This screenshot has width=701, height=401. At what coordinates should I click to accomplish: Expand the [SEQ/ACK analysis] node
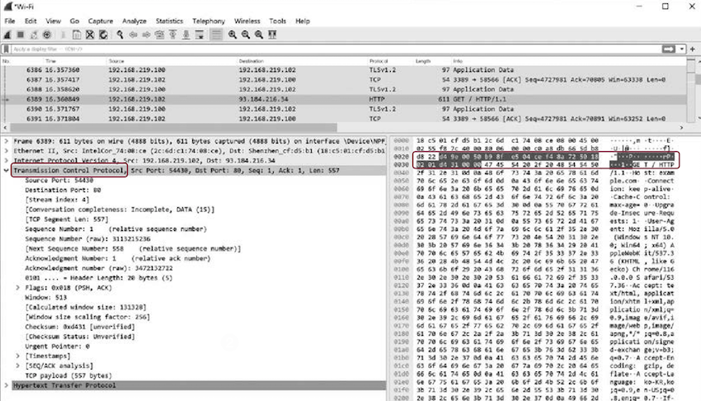pyautogui.click(x=18, y=366)
